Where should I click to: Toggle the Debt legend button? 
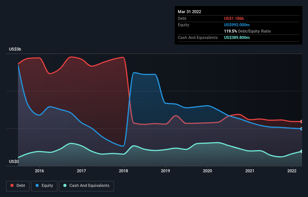(18, 186)
